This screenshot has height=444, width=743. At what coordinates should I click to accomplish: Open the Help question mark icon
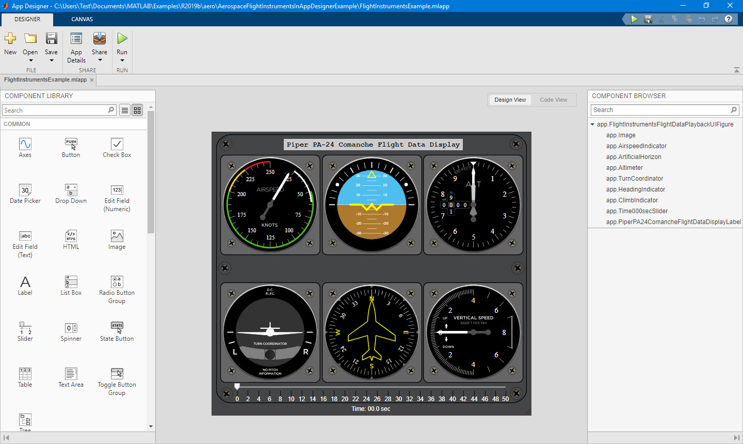[729, 19]
